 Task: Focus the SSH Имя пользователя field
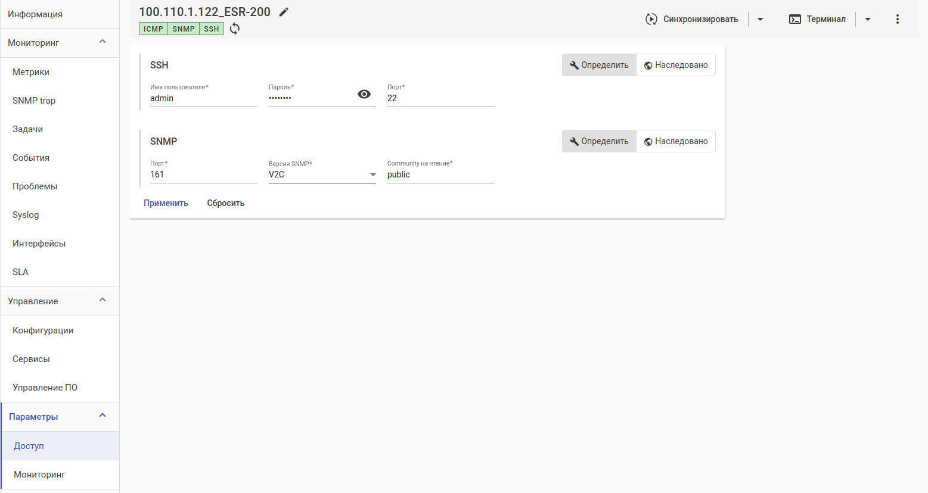204,98
